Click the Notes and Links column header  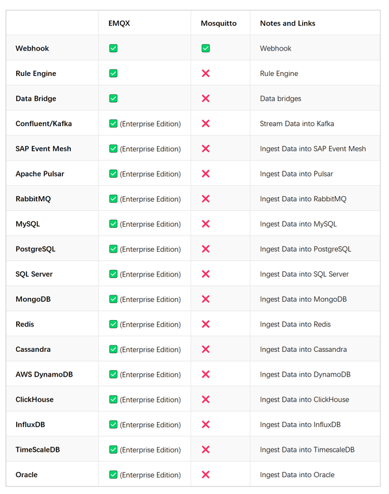point(287,23)
